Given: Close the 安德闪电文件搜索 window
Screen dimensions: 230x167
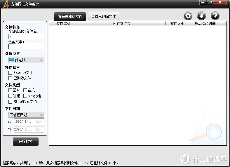Looking at the screenshot, I should click(220, 2).
